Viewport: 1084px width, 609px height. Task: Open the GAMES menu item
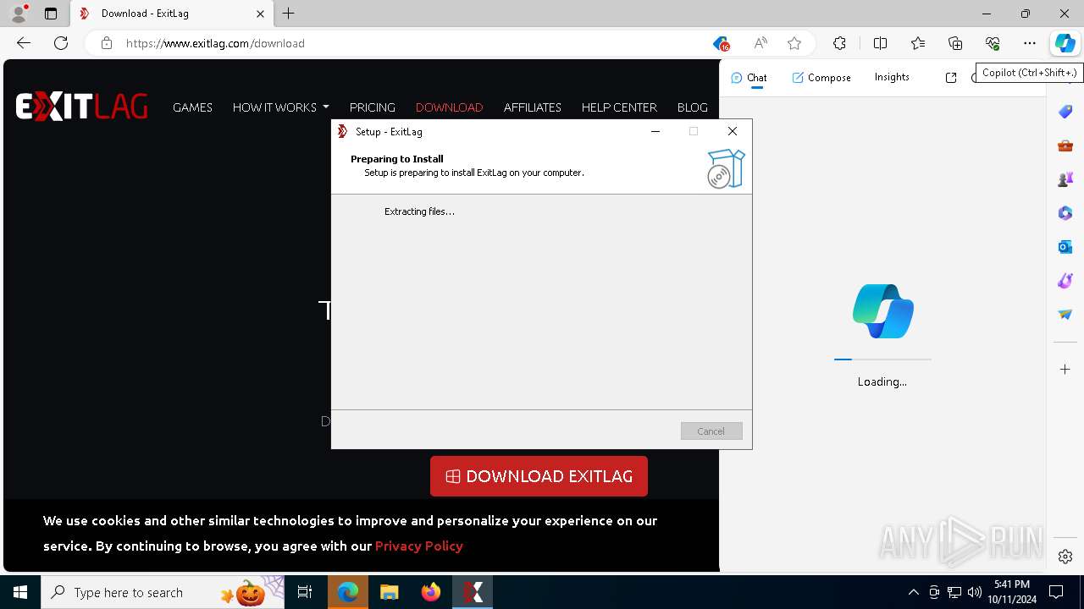pyautogui.click(x=192, y=107)
